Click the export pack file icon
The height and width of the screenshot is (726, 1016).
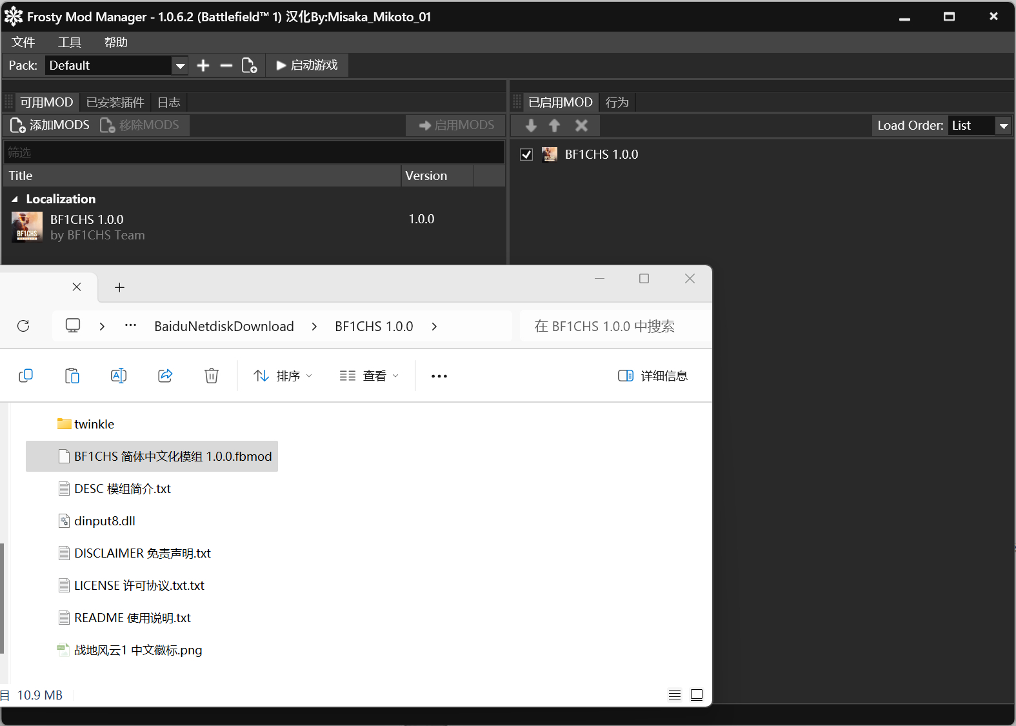[249, 65]
